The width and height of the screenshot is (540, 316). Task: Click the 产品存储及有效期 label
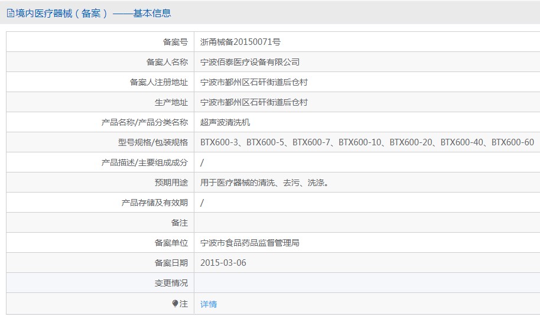click(155, 203)
